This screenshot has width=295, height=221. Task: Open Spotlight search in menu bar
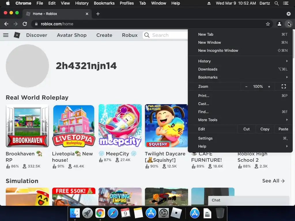(276, 3)
